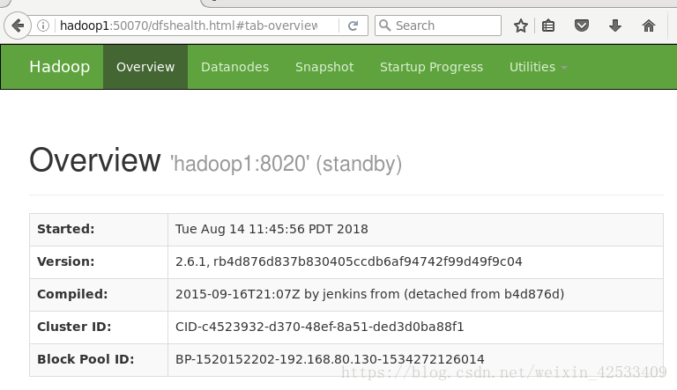Click the 'Cluster ID:' row label
The image size is (677, 390).
74,327
